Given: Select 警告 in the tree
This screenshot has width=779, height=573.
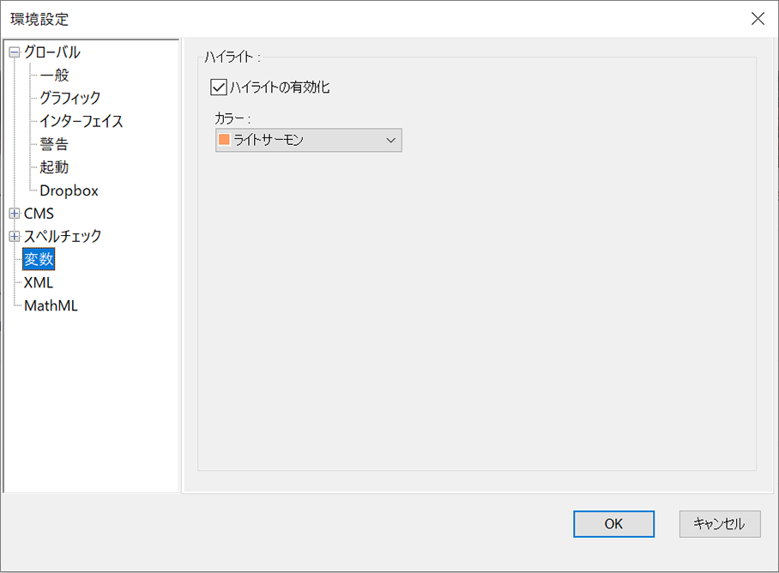Looking at the screenshot, I should [x=54, y=144].
